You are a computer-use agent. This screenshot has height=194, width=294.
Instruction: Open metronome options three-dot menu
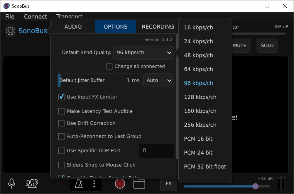(x=94, y=184)
